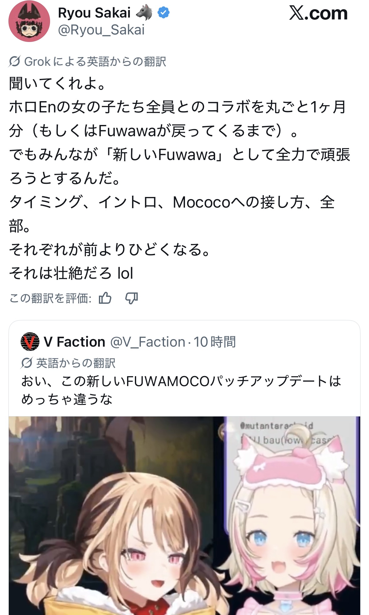Tap '英語からの翻訳' in quoted tweet
The height and width of the screenshot is (615, 369).
76,363
